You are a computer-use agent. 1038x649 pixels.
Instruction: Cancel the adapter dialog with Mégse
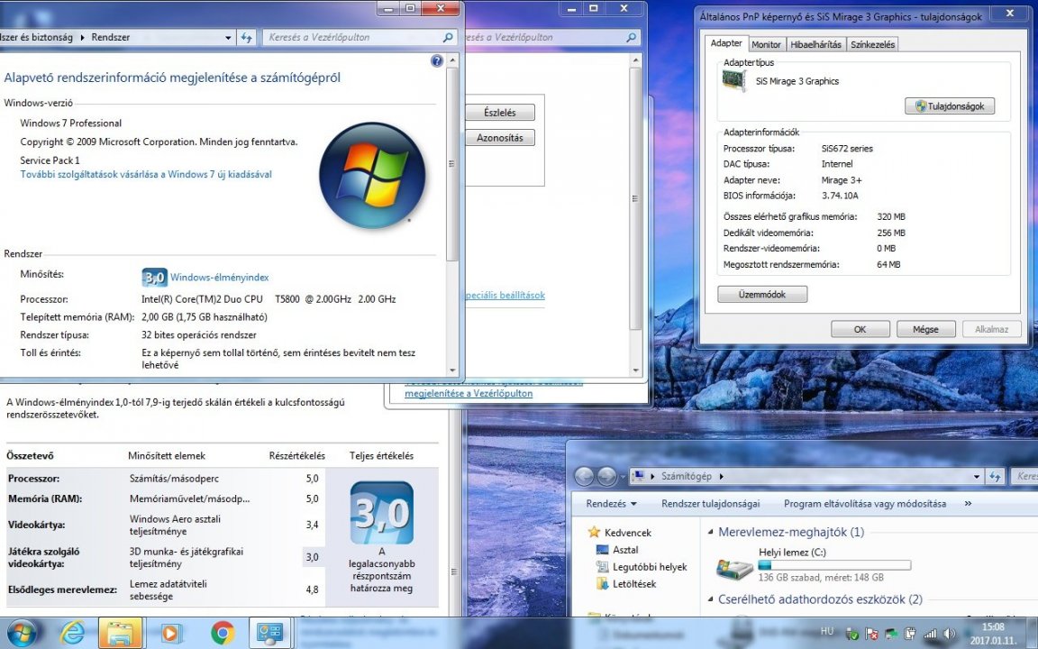click(x=925, y=329)
